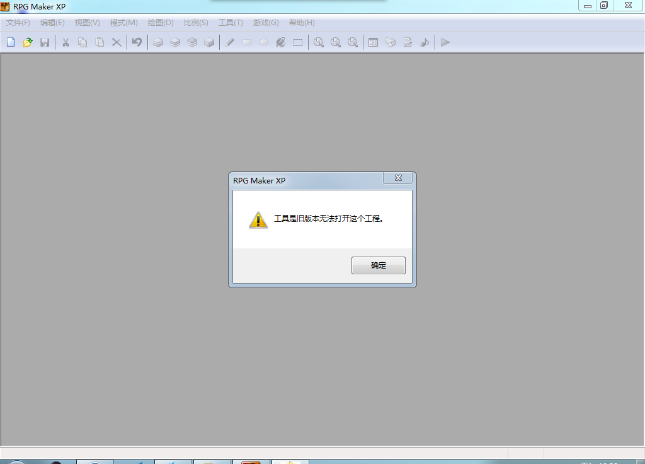Close the RPG Maker XP warning dialog
Image resolution: width=645 pixels, height=464 pixels.
tap(398, 178)
